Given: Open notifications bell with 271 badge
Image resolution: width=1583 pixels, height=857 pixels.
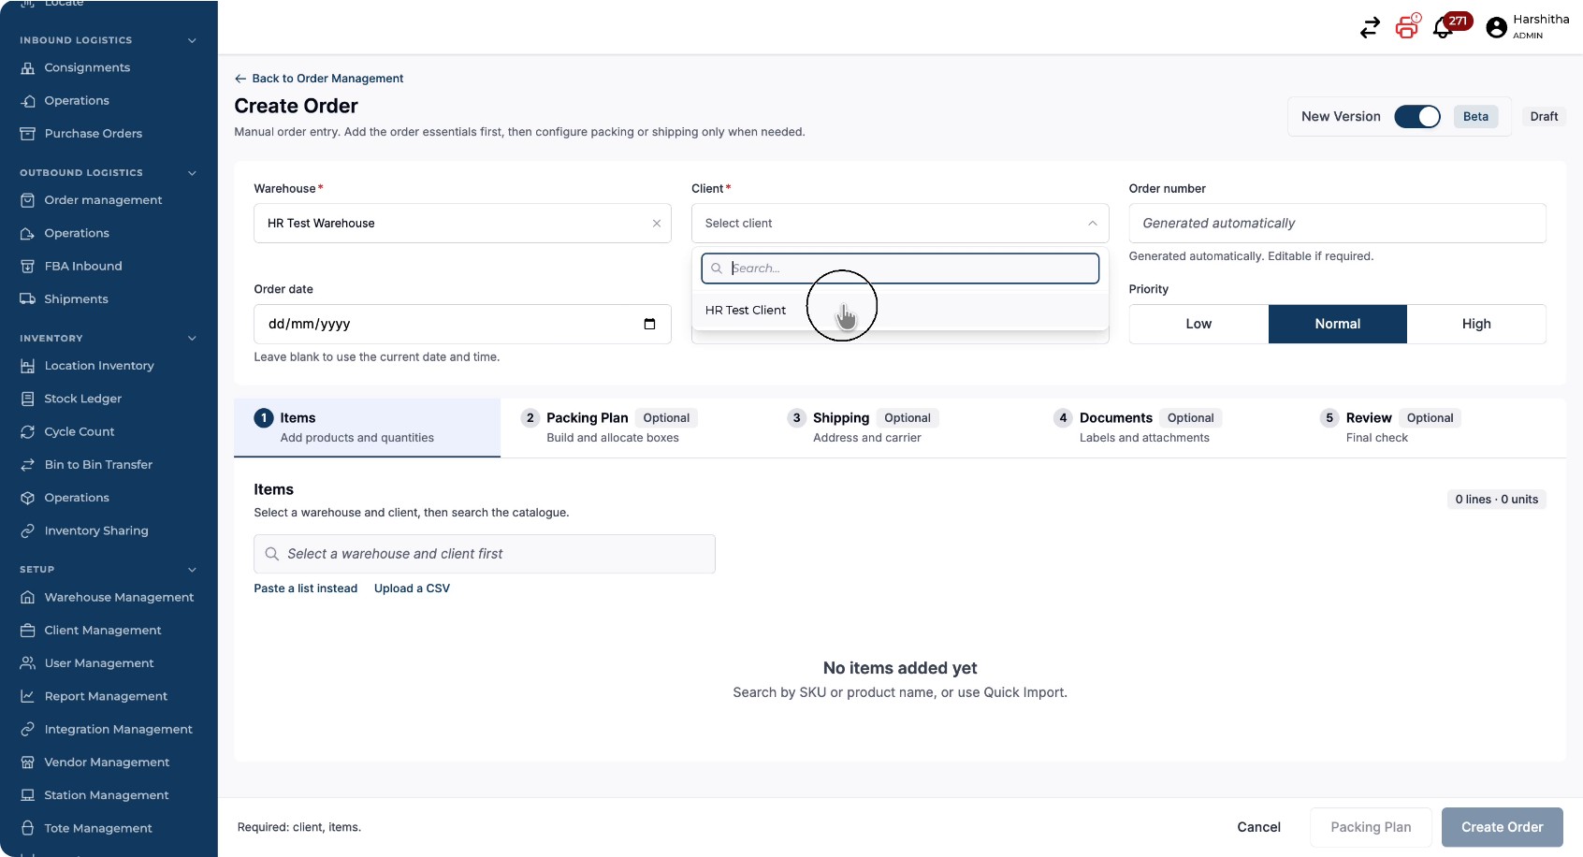Looking at the screenshot, I should (x=1451, y=25).
